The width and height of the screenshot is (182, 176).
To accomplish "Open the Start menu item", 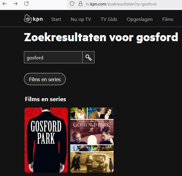I will click(56, 19).
